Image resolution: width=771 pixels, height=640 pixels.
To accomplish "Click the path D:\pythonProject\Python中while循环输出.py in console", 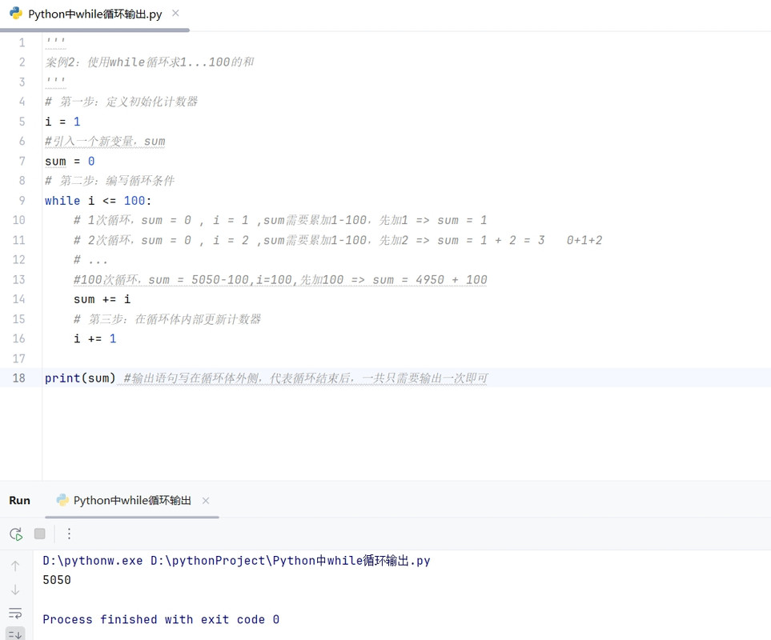I will point(290,561).
